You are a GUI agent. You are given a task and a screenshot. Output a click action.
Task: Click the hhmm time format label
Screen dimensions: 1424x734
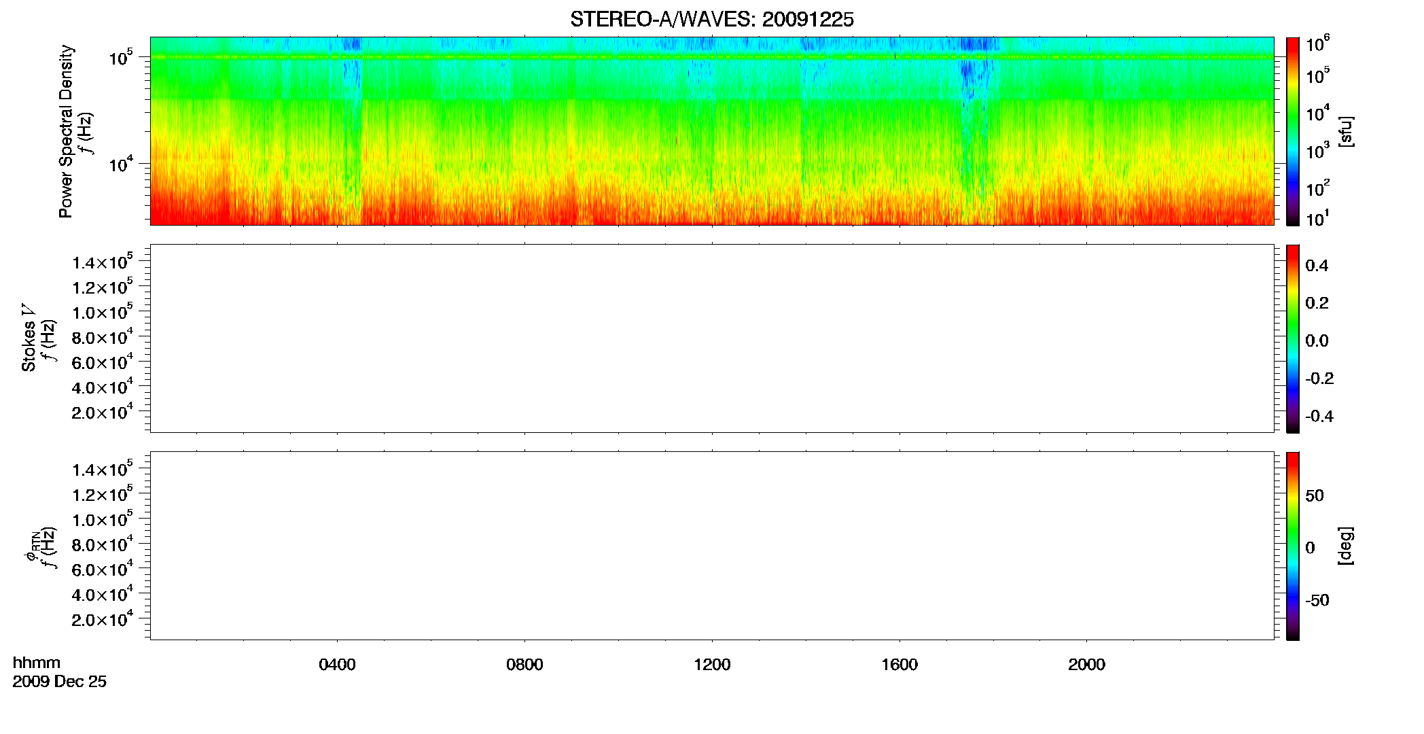[x=37, y=663]
